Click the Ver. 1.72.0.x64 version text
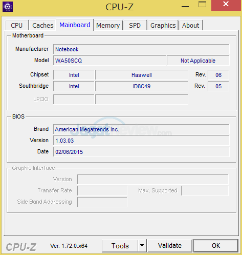Viewport: 242px width, 255px height. click(69, 246)
